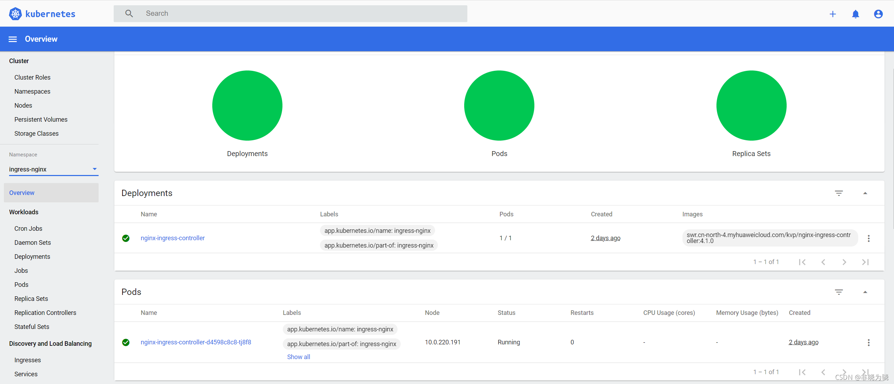The width and height of the screenshot is (894, 384).
Task: Click the pod green status checkmark
Action: (126, 342)
